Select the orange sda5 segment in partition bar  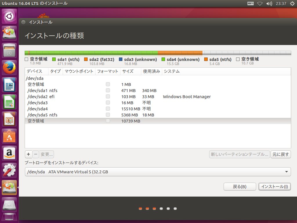point(180,53)
